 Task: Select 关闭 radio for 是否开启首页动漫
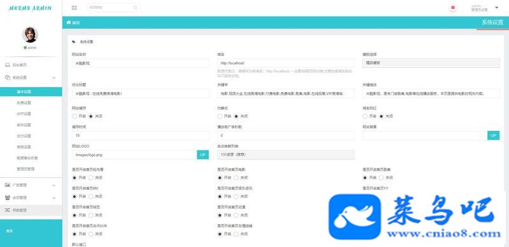coord(236,215)
